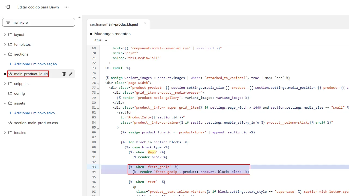This screenshot has width=349, height=196.
Task: Click the div class="page-width" line
Action: 128,82
